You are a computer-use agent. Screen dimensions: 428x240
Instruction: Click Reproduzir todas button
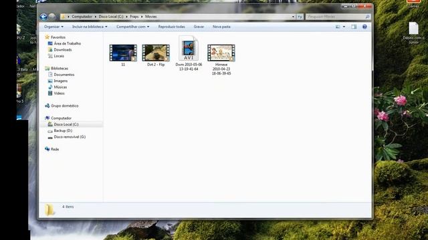point(171,27)
